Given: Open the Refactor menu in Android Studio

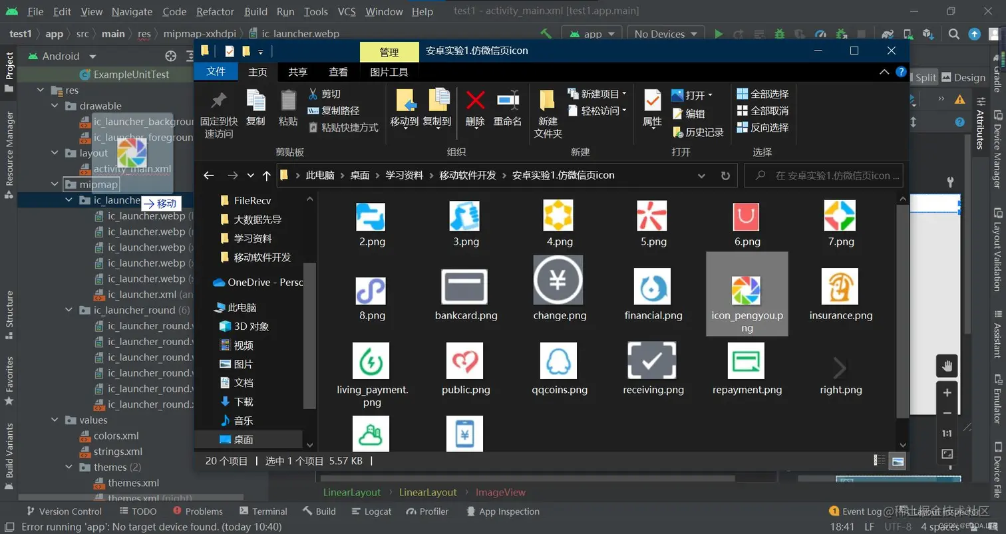Looking at the screenshot, I should [x=216, y=11].
